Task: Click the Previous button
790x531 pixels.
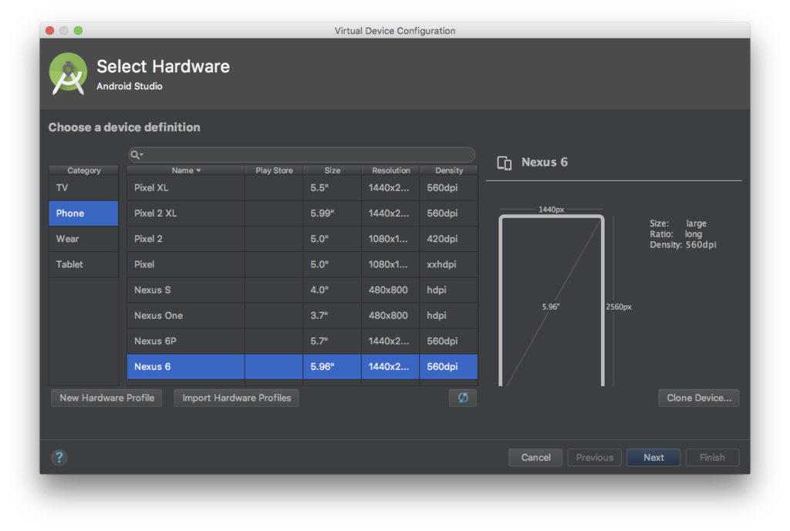Action: [595, 457]
